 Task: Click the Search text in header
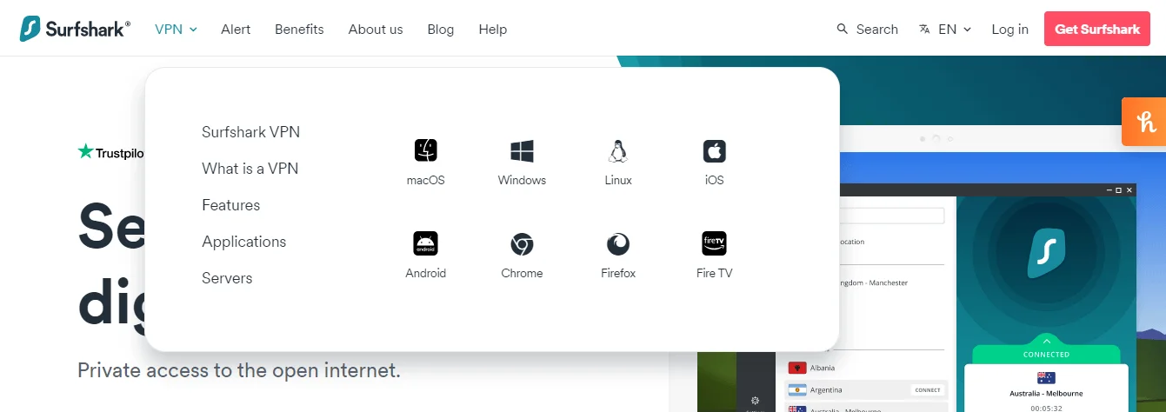(876, 29)
